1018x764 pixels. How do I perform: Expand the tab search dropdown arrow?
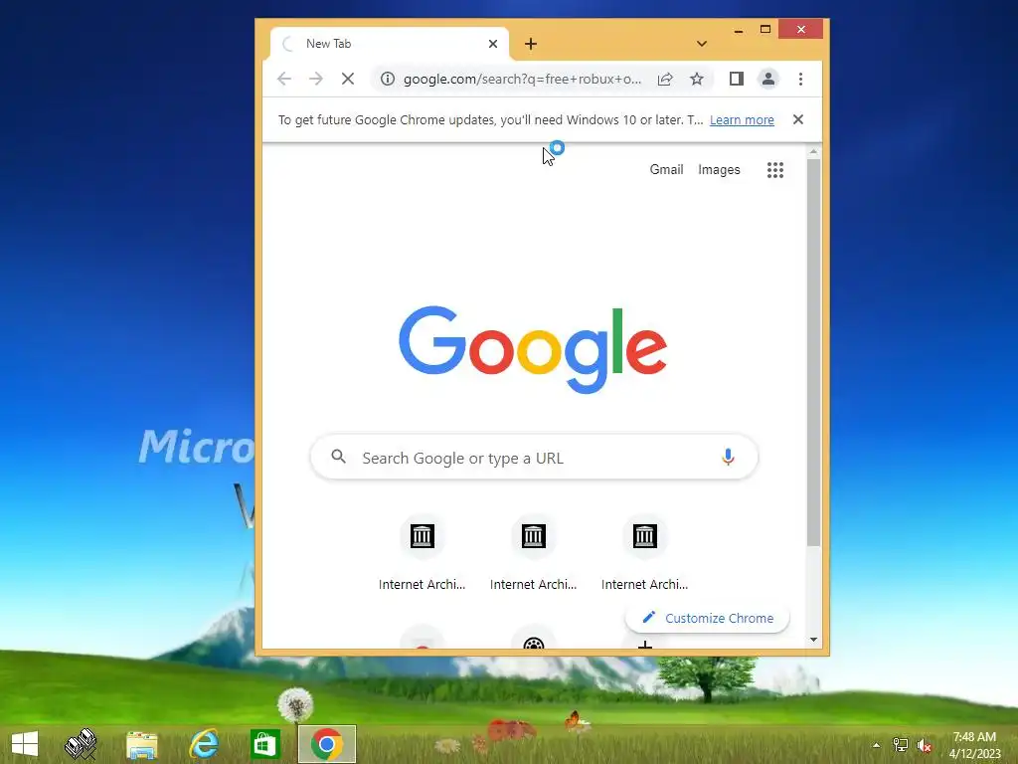[701, 44]
